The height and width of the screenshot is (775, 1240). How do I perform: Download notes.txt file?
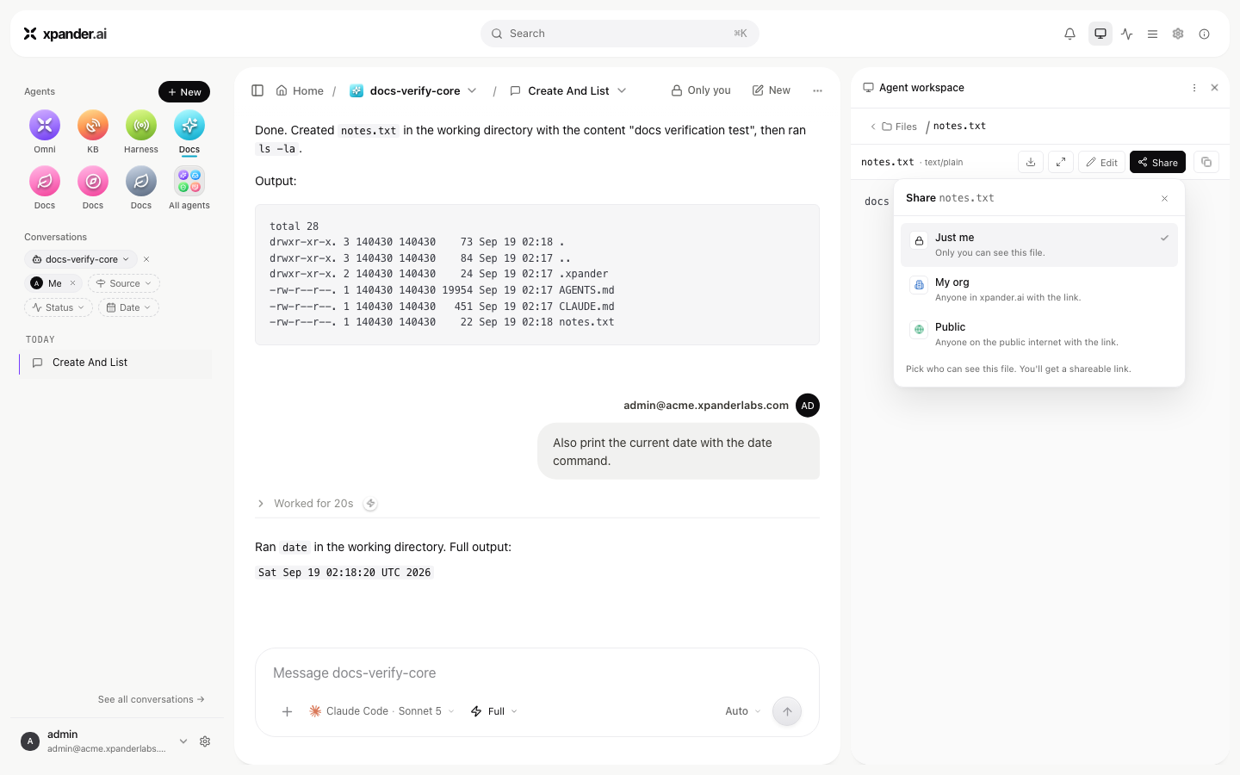(1031, 162)
